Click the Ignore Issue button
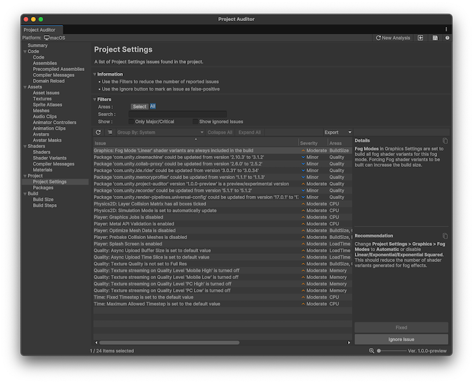This screenshot has height=383, width=473. [401, 339]
